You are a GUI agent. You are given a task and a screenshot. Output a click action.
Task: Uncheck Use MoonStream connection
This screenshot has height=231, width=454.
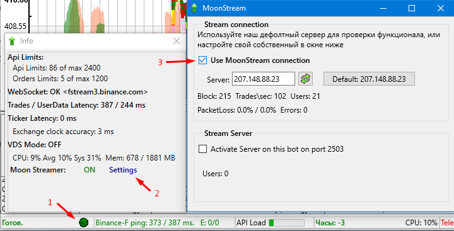[x=202, y=60]
